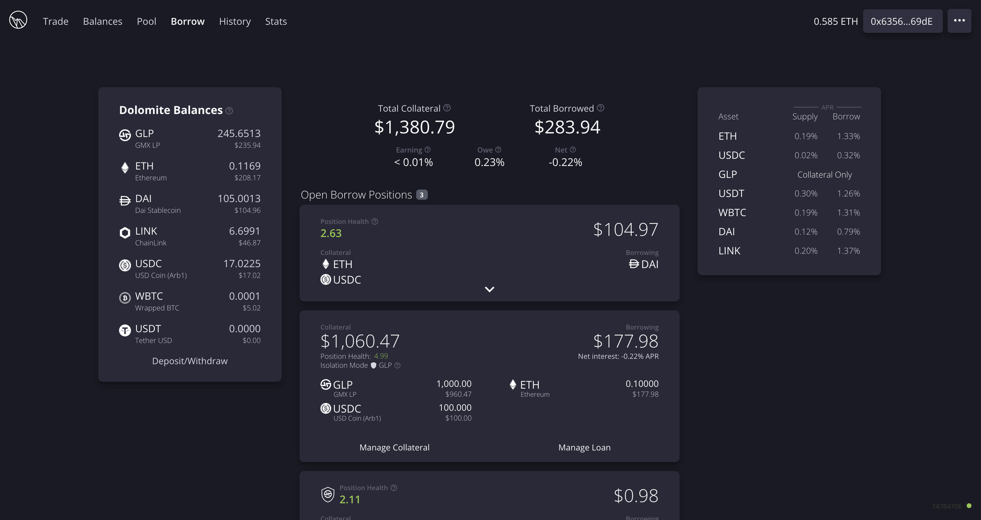Open the Trade page
The width and height of the screenshot is (981, 520).
coord(55,21)
